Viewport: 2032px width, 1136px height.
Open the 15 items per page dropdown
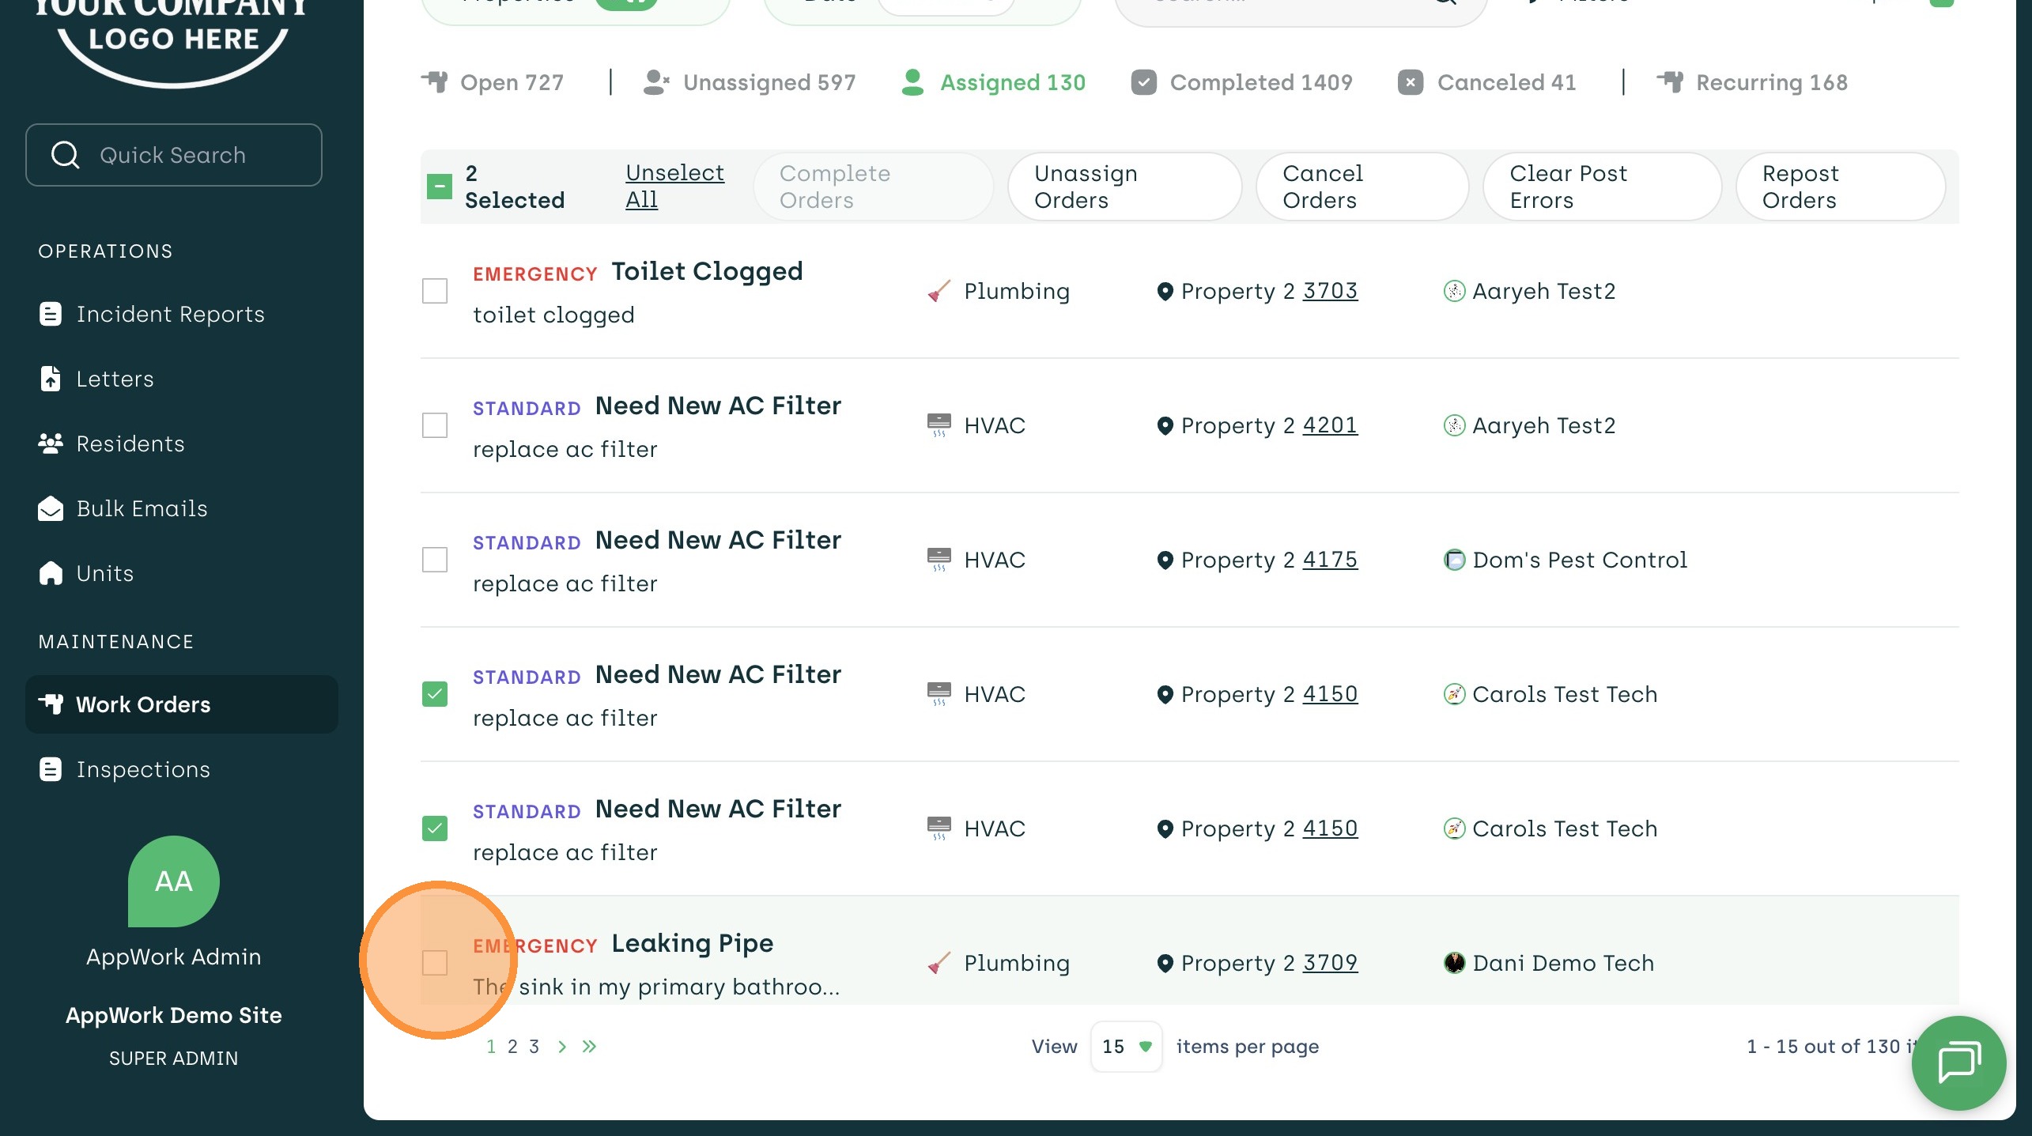(x=1126, y=1047)
